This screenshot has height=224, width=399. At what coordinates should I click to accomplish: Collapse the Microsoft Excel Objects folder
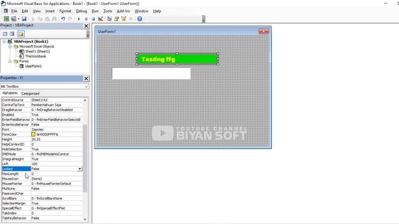[10, 47]
